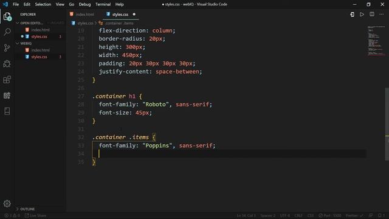Click the errors and warnings status indicator
This screenshot has width=389, height=219.
(x=12, y=215)
